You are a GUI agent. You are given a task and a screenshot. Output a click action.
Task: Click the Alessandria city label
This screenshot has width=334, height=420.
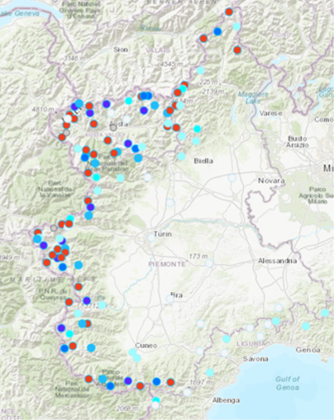click(x=277, y=261)
